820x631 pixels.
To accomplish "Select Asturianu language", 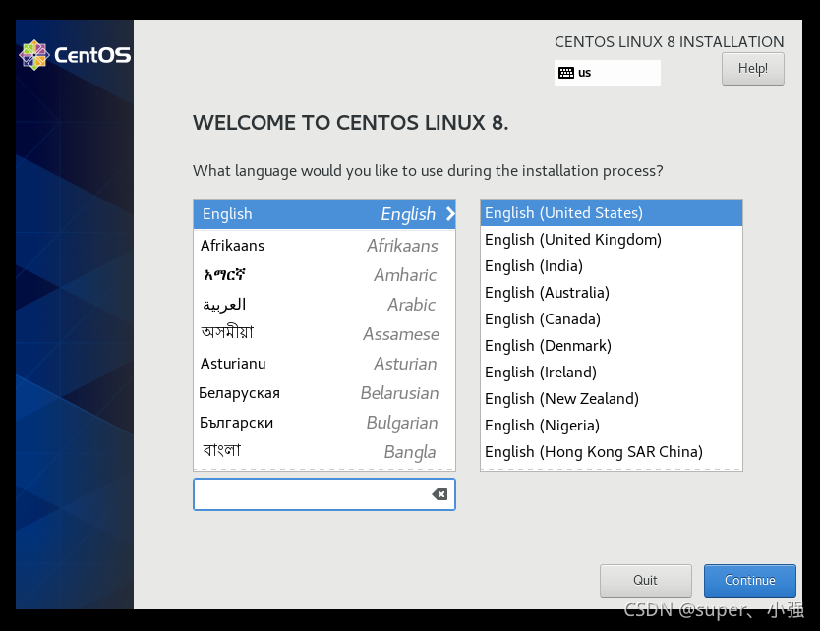I will (x=324, y=364).
